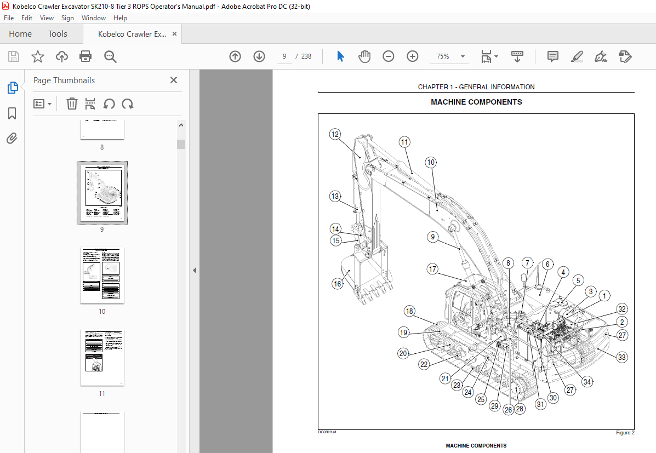Expand page display options arrow

[x=496, y=56]
